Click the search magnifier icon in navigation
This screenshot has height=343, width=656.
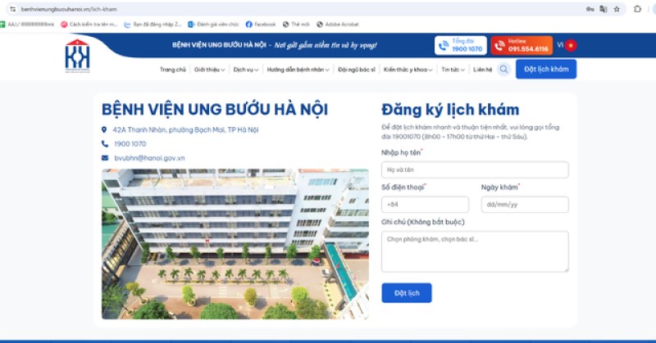click(x=503, y=70)
